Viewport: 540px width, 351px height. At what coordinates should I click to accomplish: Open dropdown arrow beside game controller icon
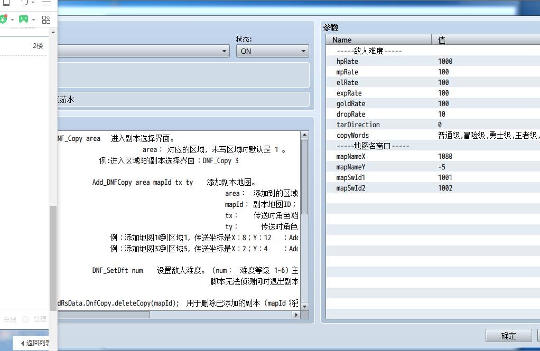33,20
